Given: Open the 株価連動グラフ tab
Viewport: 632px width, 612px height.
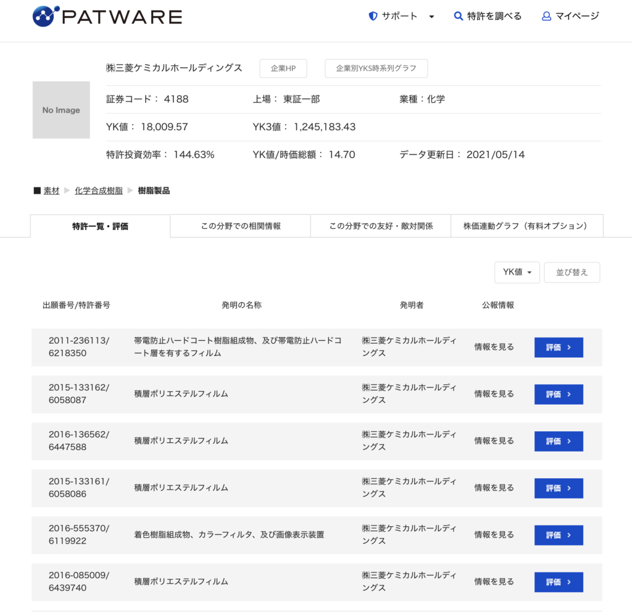Looking at the screenshot, I should pyautogui.click(x=527, y=226).
